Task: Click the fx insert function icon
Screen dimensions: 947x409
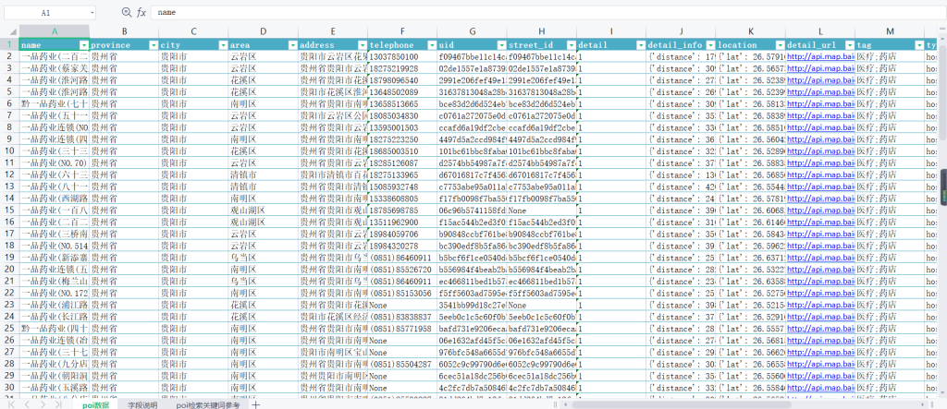Action: pyautogui.click(x=141, y=13)
